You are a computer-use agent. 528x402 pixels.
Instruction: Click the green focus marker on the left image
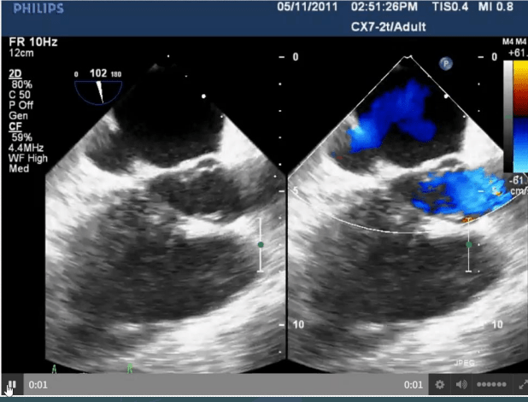261,245
